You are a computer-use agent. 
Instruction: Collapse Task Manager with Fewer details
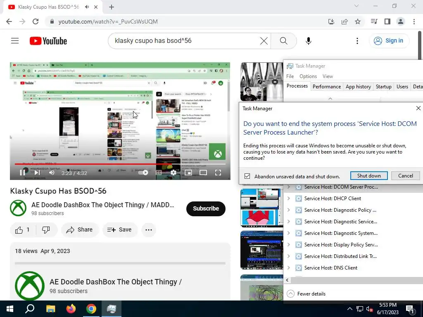[x=306, y=293]
